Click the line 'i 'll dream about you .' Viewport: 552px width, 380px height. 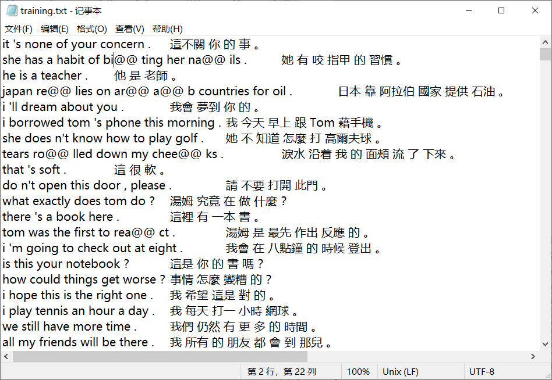[63, 107]
